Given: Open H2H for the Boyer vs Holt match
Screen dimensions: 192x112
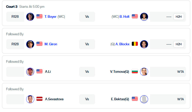Looking at the screenshot, I should pyautogui.click(x=179, y=17).
